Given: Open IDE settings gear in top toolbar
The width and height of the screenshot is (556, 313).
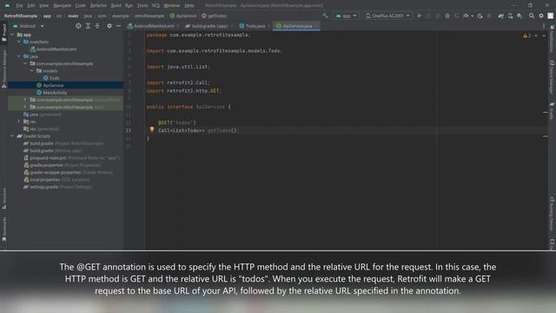Looking at the screenshot, I should tap(541, 16).
